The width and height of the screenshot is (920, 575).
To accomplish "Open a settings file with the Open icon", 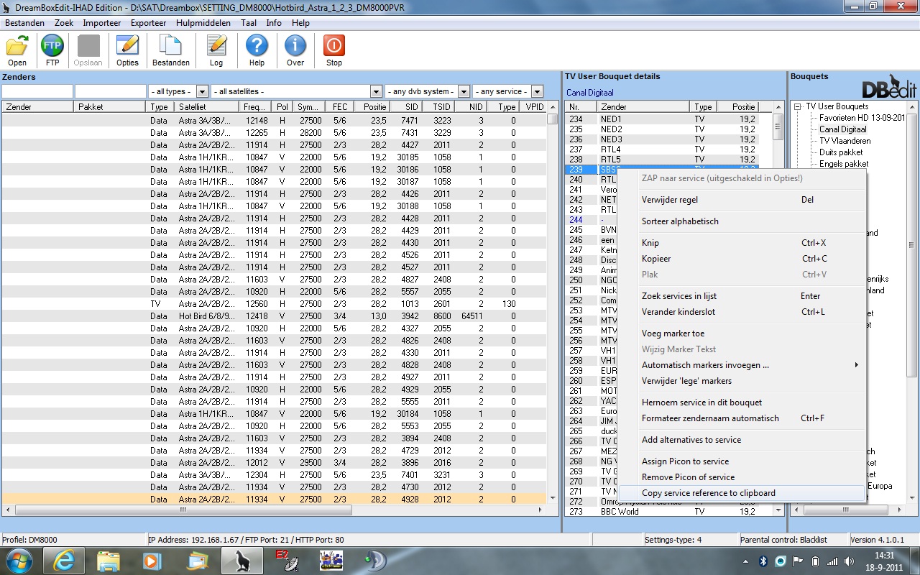I will pos(17,50).
